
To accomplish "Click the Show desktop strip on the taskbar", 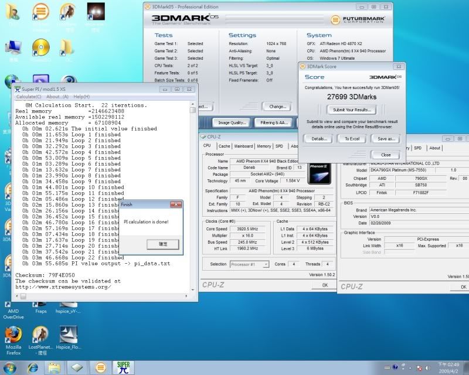I will pos(467,368).
